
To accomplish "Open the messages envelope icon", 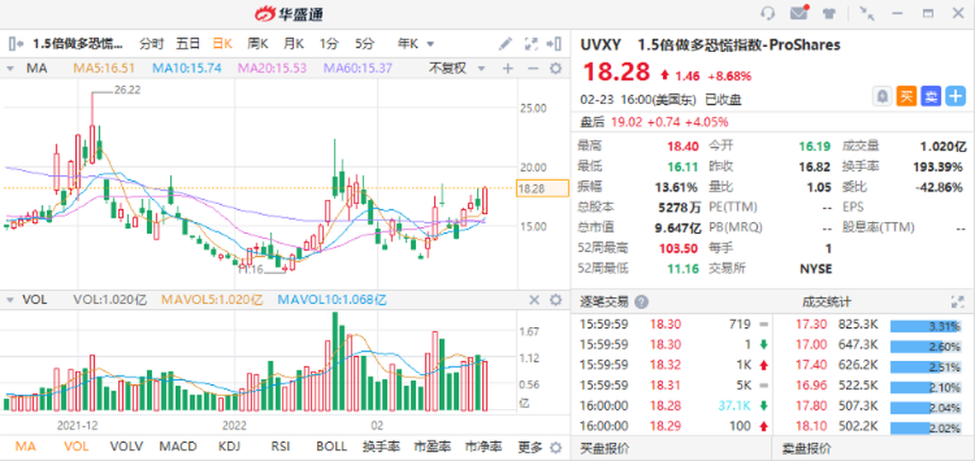I will [x=799, y=13].
